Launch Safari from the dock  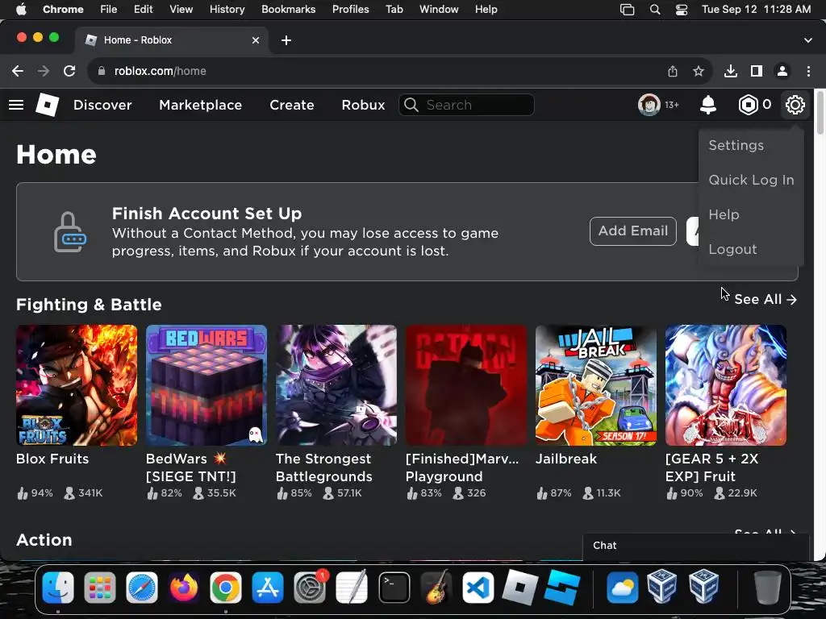[142, 588]
